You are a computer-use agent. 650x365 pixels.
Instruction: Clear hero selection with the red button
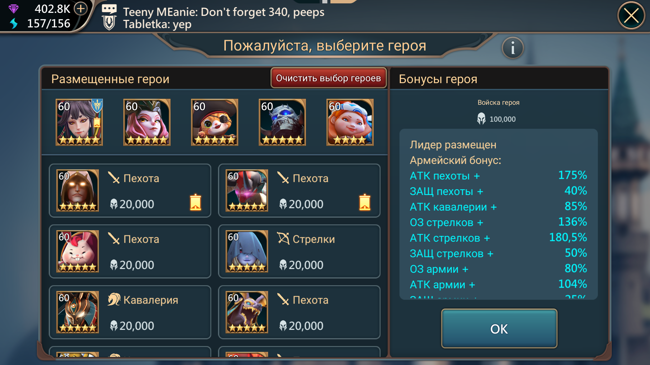point(328,78)
